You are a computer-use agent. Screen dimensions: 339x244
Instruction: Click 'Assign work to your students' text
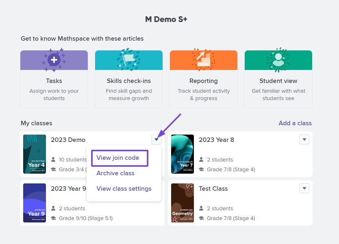pos(54,94)
